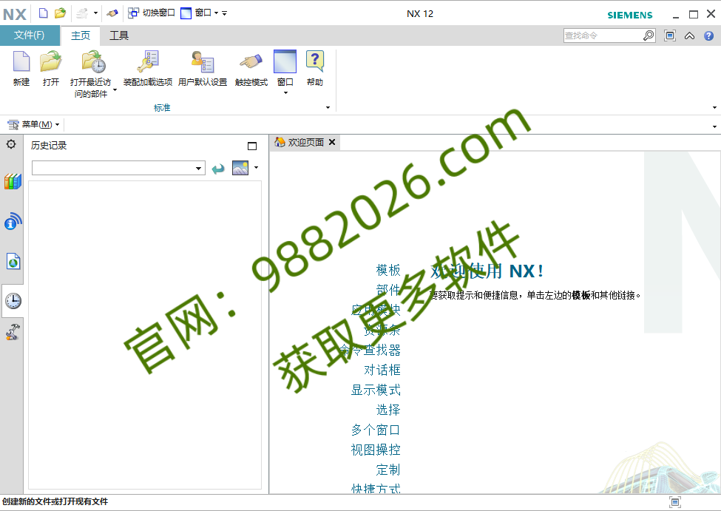Expand the ribbon options arrow at far right
The height and width of the screenshot is (511, 721).
click(x=714, y=108)
